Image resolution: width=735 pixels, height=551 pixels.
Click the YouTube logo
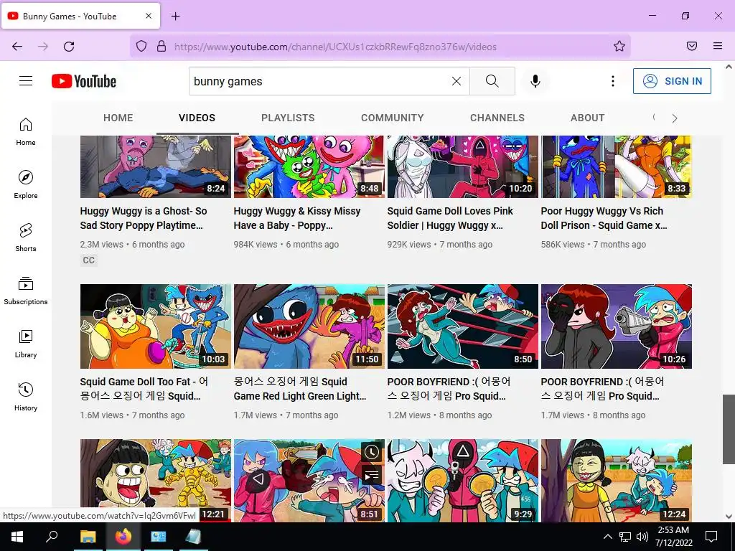coord(84,81)
